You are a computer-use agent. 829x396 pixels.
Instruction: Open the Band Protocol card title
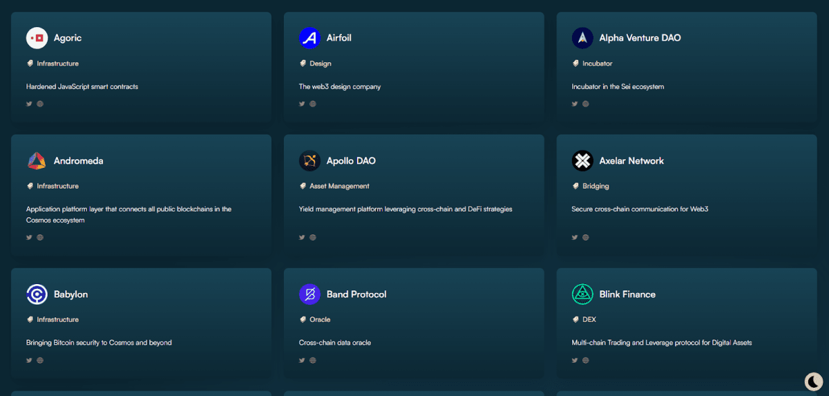(356, 294)
